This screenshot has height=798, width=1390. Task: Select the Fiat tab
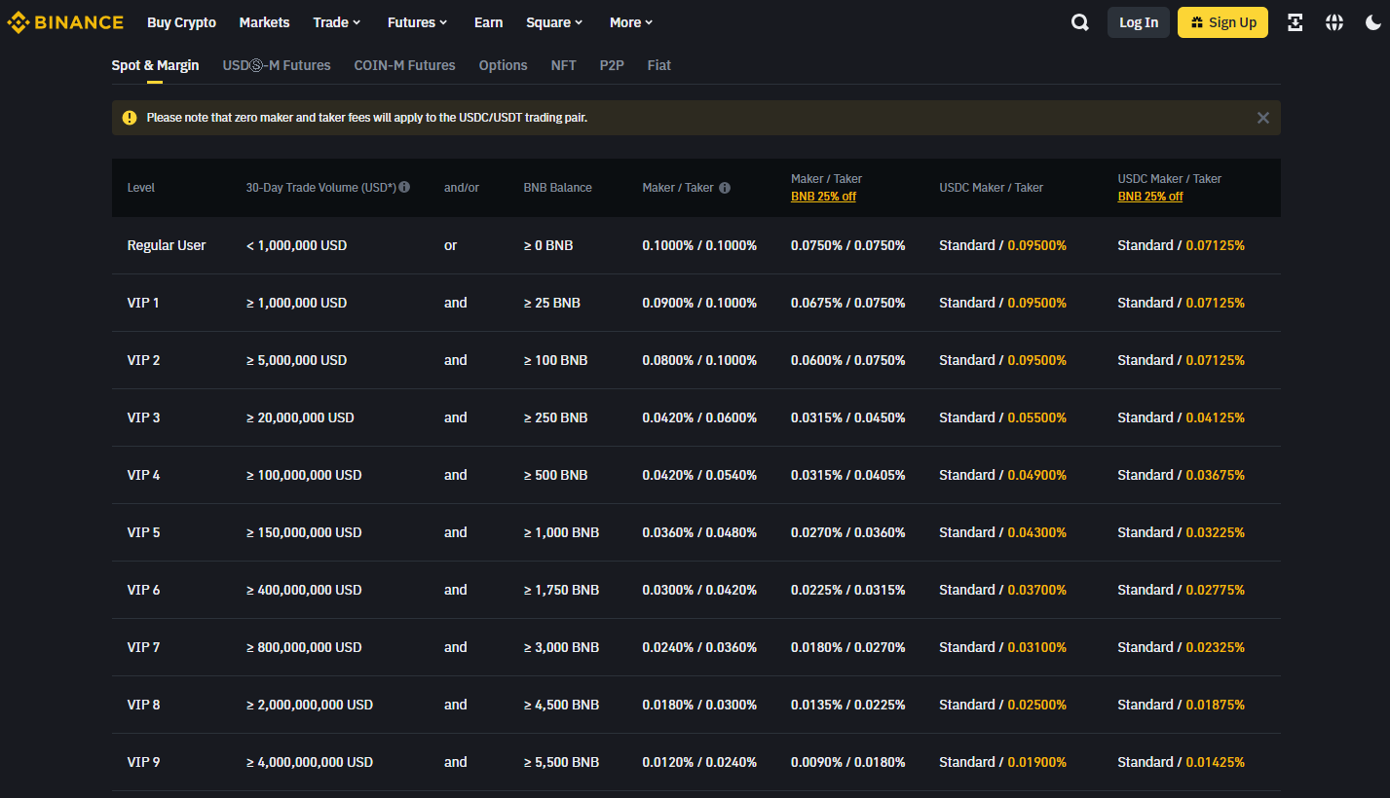pos(659,65)
